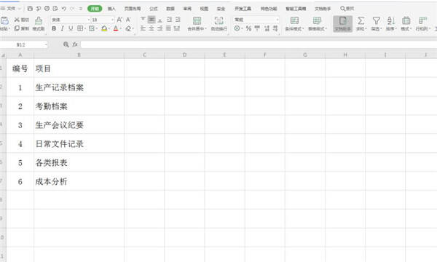
Task: Click the Format Painter brush
Action: click(39, 23)
